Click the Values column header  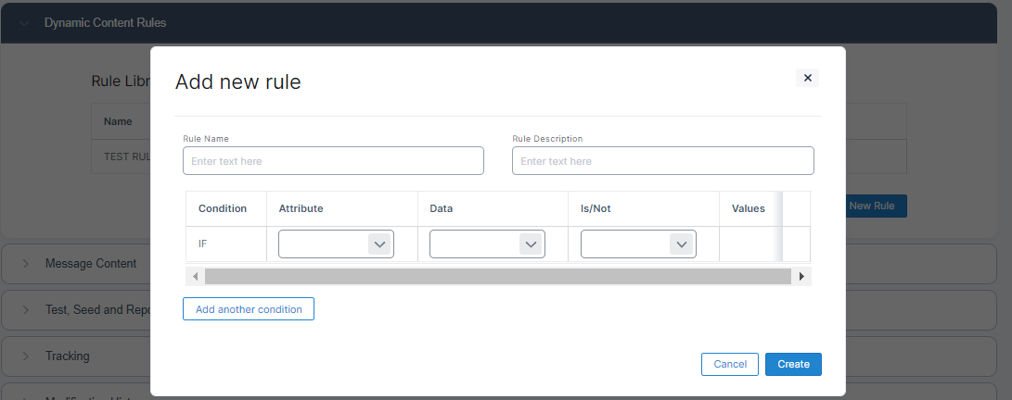(x=748, y=208)
